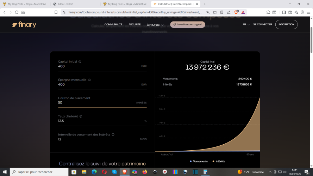Open the Brave hamburger main menu
This screenshot has width=313, height=176.
click(x=308, y=12)
